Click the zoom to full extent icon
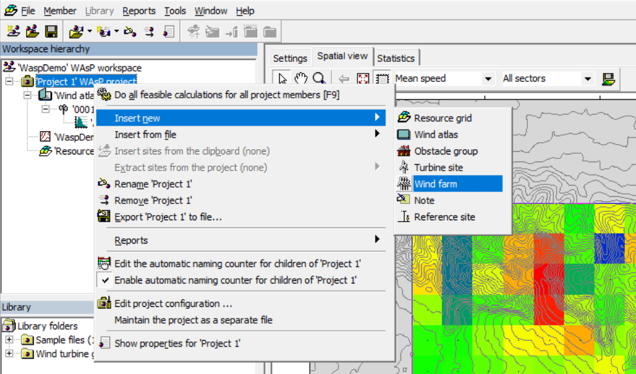The image size is (636, 374). (363, 79)
